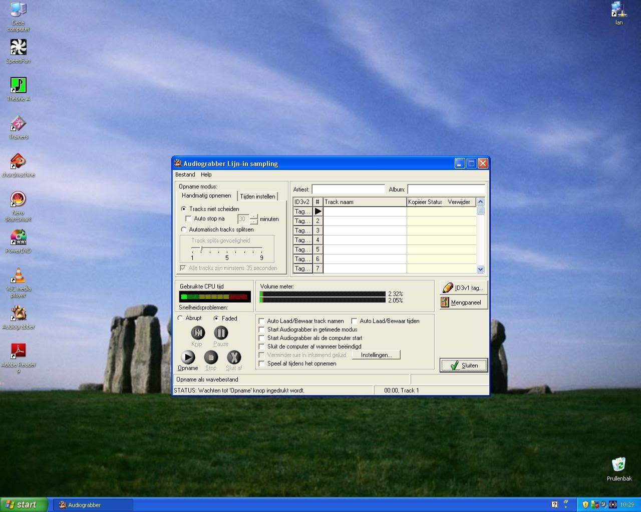This screenshot has width=641, height=512.
Task: Select Automatisch tracks splitsen option
Action: 184,229
